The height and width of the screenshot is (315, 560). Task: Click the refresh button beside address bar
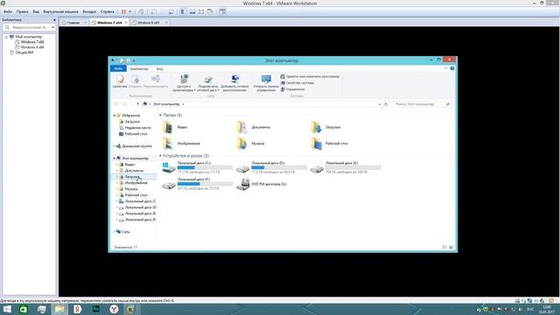tap(386, 104)
